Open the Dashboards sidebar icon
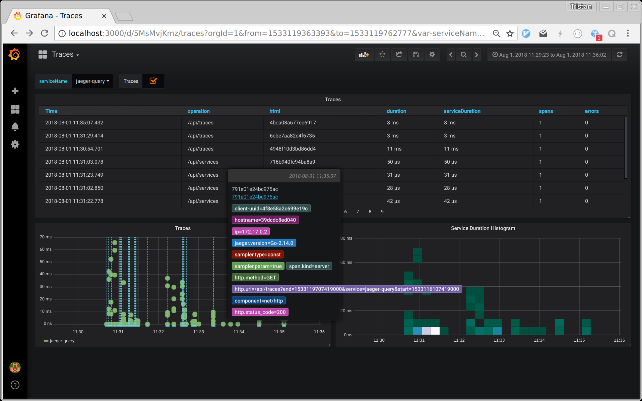The height and width of the screenshot is (401, 642). tap(15, 109)
